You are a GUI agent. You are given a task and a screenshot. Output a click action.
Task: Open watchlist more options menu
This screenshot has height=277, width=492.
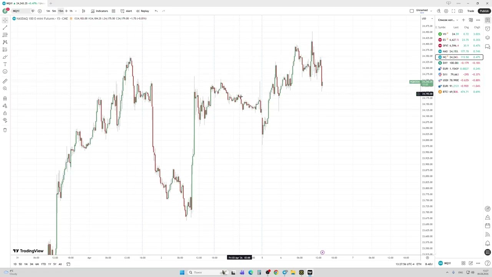click(x=478, y=20)
